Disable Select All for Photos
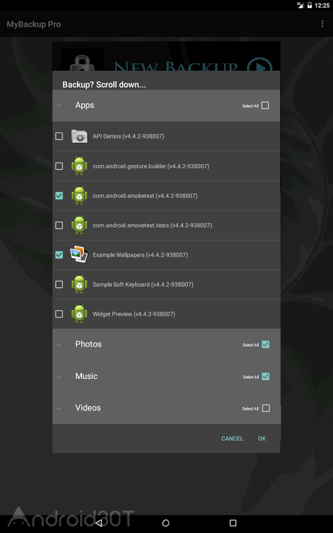Screen dimensions: 333x533 [x=265, y=344]
